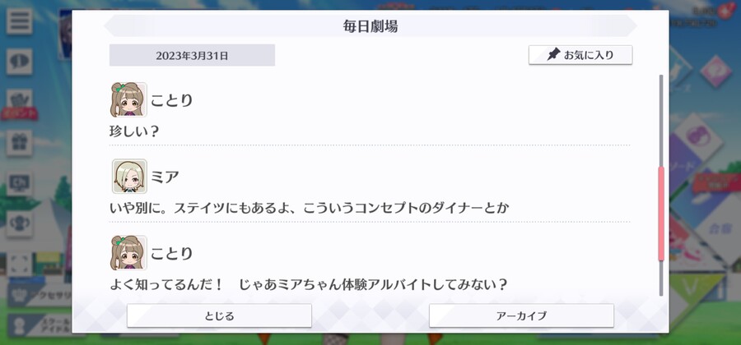The width and height of the screenshot is (741, 345).
Task: Click the shop basket icon in sidebar
Action: (20, 102)
